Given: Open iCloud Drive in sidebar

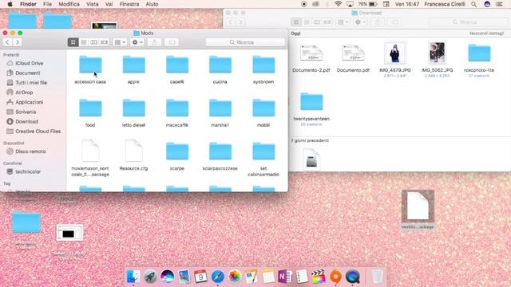Looking at the screenshot, I should 30,63.
